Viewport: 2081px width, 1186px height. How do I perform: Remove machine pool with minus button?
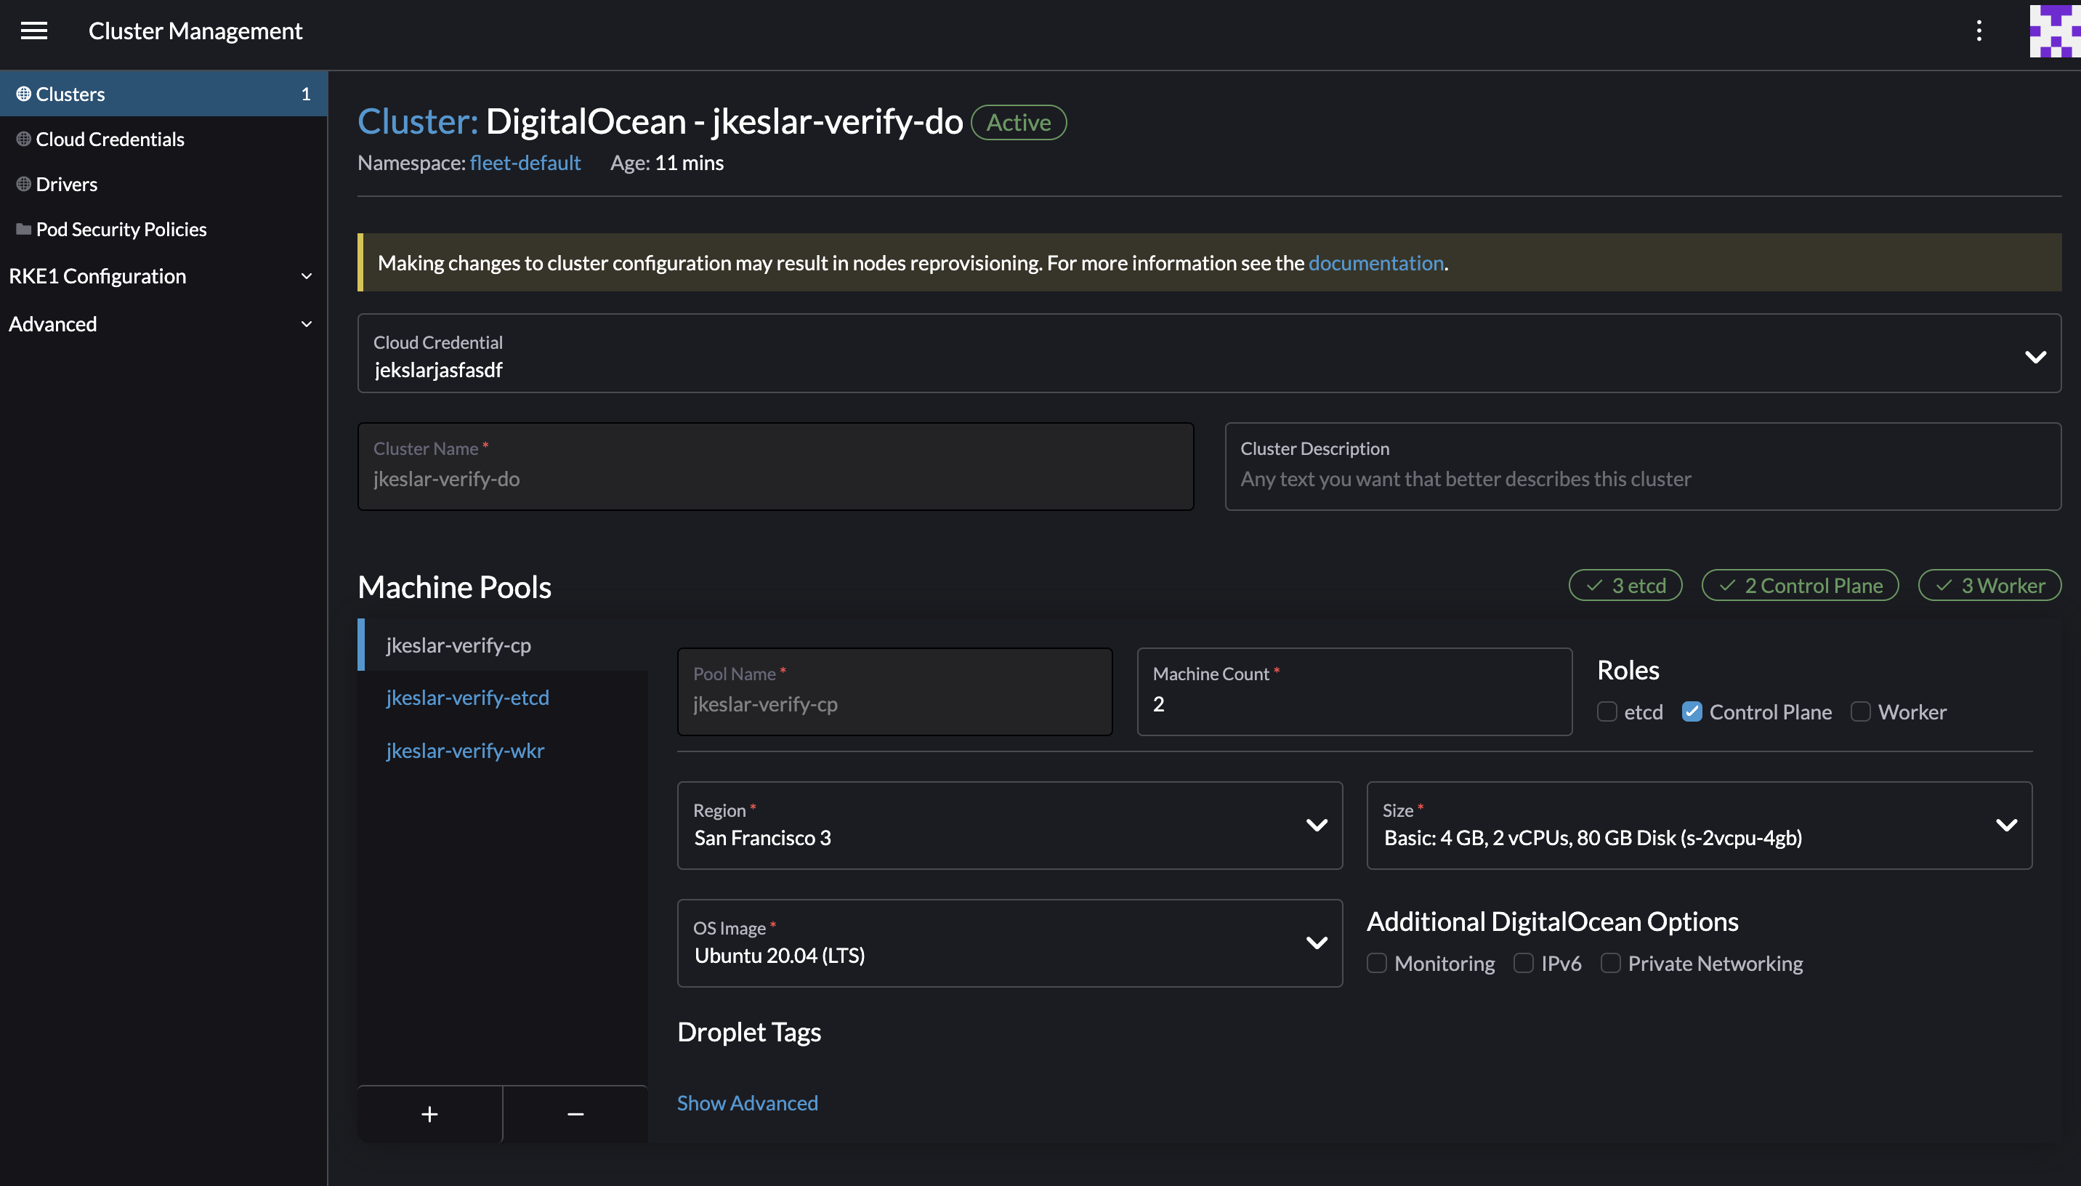(x=575, y=1113)
